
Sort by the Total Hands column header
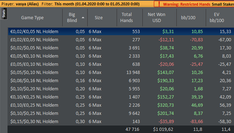(x=127, y=17)
